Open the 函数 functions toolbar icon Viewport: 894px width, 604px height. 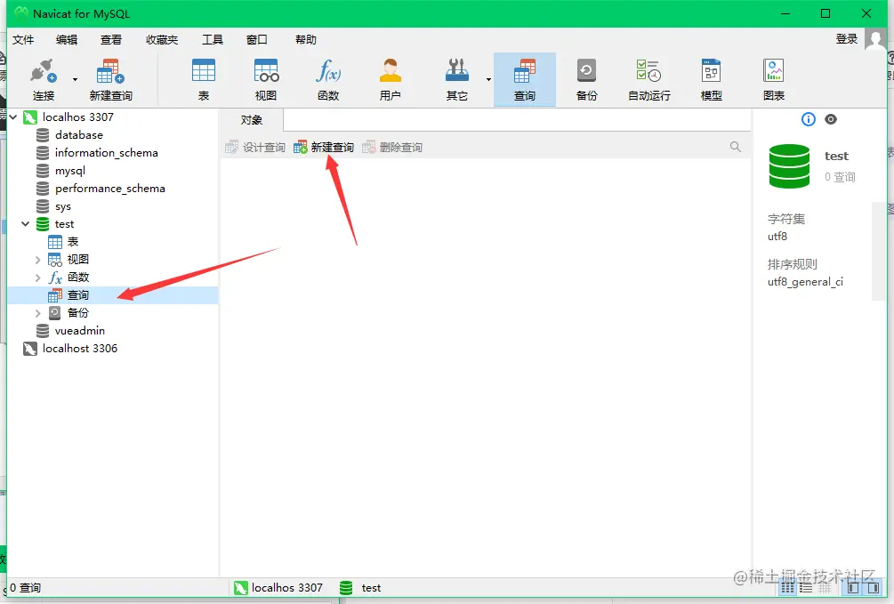(x=328, y=79)
